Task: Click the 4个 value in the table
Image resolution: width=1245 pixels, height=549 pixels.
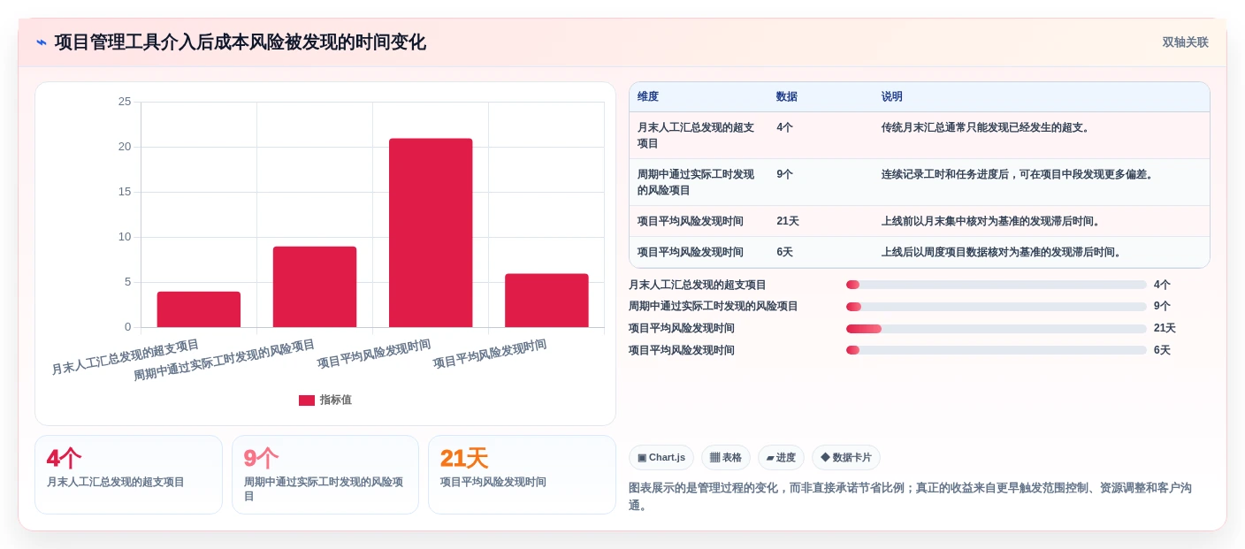Action: (785, 127)
